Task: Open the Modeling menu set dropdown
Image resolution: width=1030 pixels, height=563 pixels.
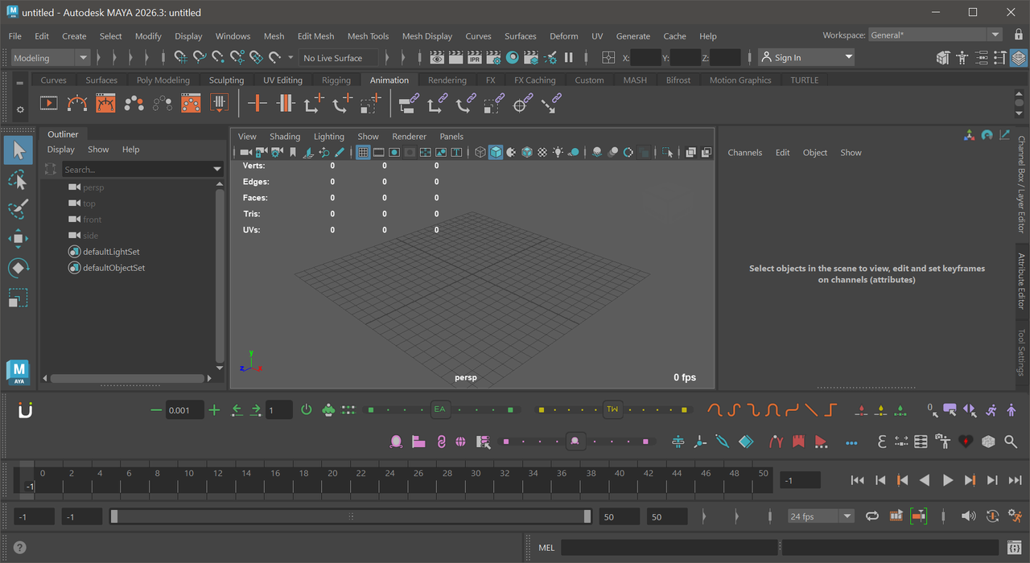Action: coord(51,58)
